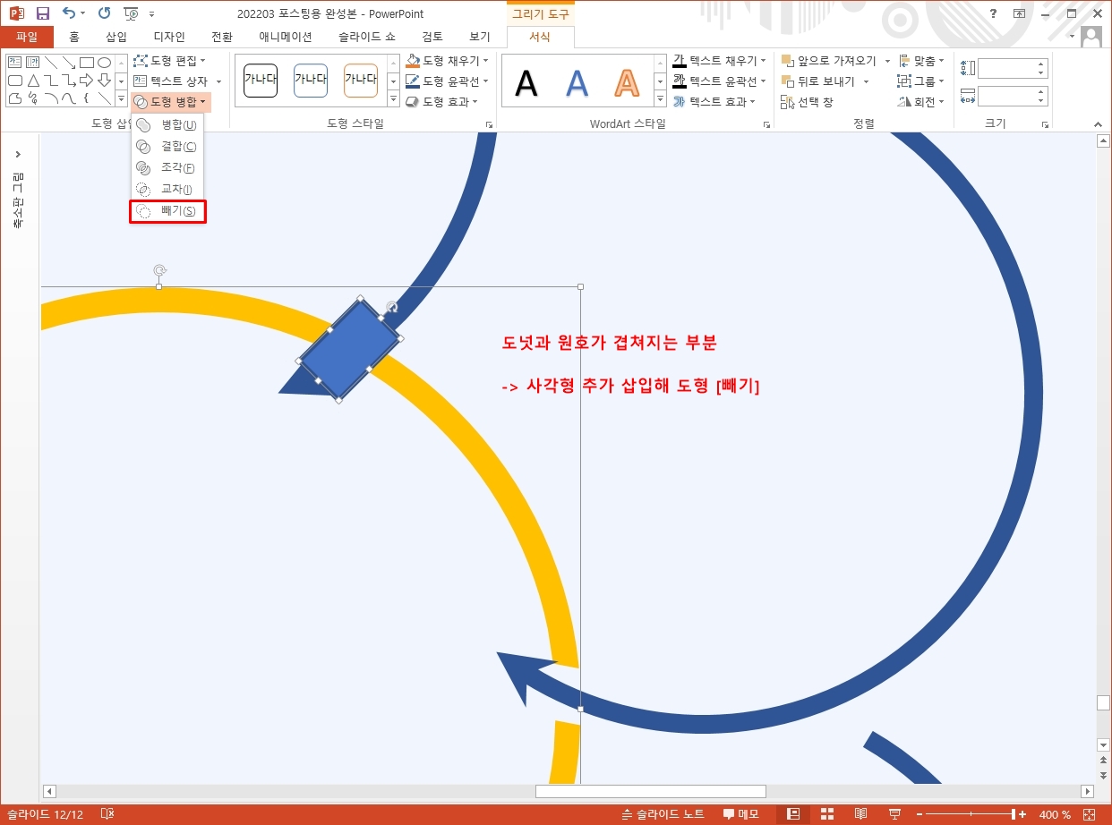Click Merge Shapes (도형 병합) button
This screenshot has width=1112, height=825.
coord(171,102)
